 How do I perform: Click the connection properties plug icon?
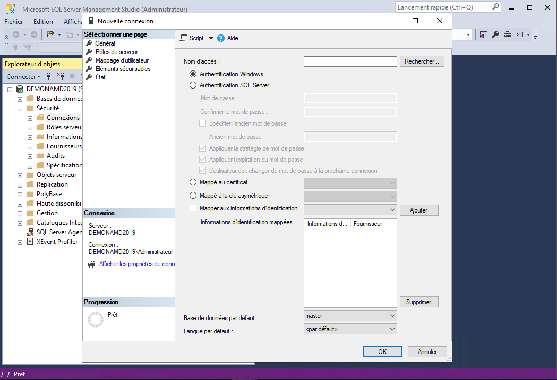click(x=91, y=264)
